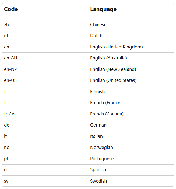Click the Code column header
Image resolution: width=176 pixels, height=189 pixels.
11,9
